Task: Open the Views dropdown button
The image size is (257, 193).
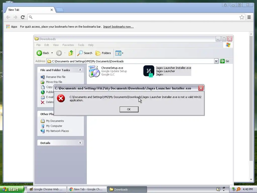Action: [x=119, y=53]
